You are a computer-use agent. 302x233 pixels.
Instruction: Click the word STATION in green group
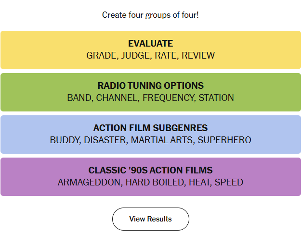click(x=216, y=98)
